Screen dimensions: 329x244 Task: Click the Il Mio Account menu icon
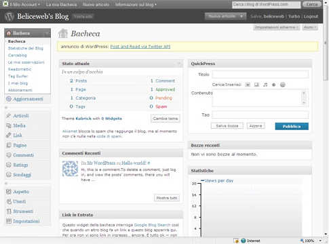pos(5,4)
